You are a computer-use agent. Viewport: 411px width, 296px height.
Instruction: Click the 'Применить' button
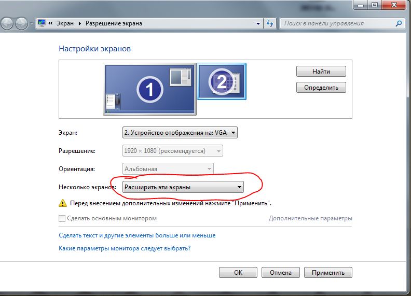328,272
